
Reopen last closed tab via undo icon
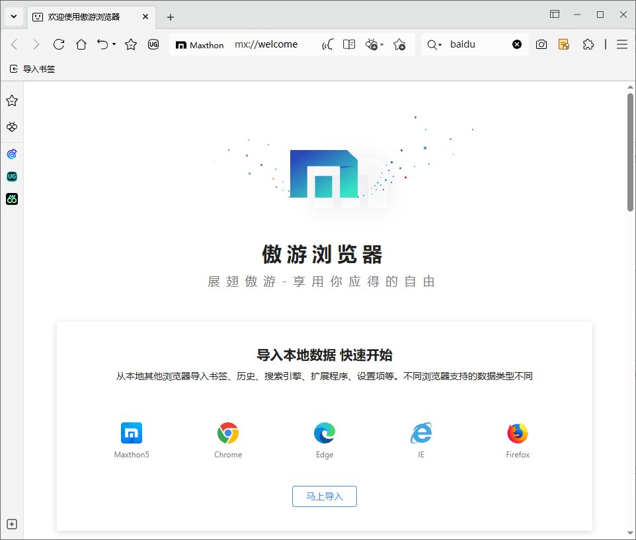[102, 44]
